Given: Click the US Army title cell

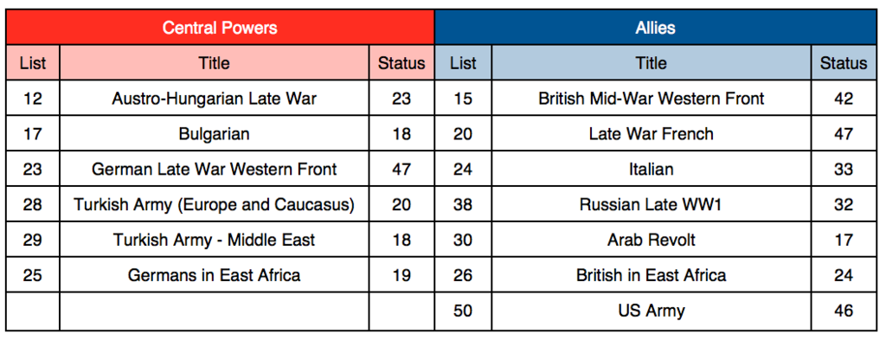Looking at the screenshot, I should [652, 310].
